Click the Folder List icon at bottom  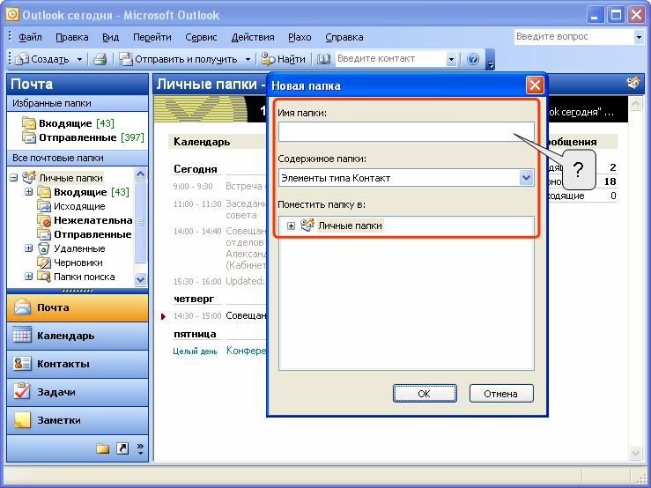[102, 448]
